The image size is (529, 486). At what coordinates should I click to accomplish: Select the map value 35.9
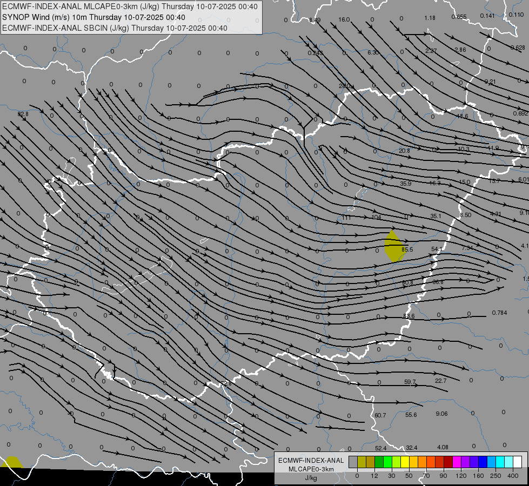click(405, 184)
